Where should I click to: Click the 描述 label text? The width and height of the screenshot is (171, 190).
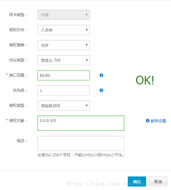pos(22,141)
